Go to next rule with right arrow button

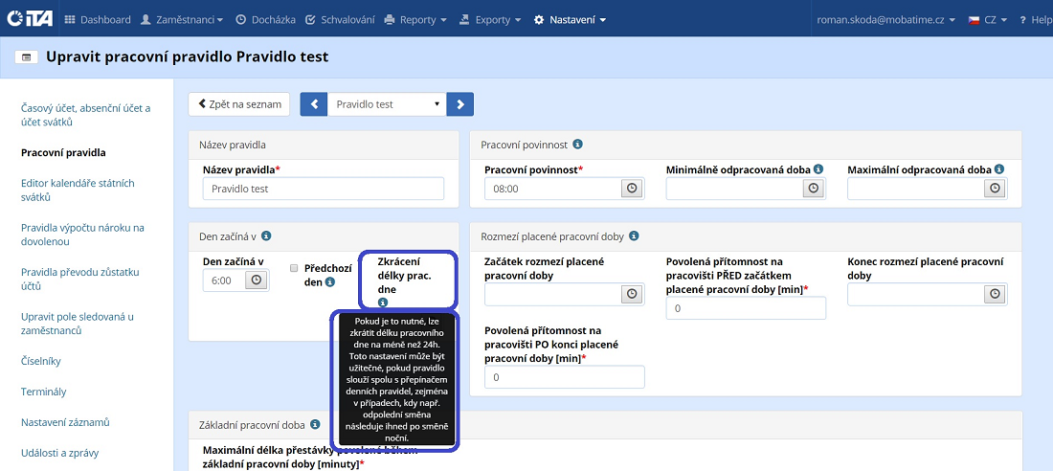(x=460, y=104)
